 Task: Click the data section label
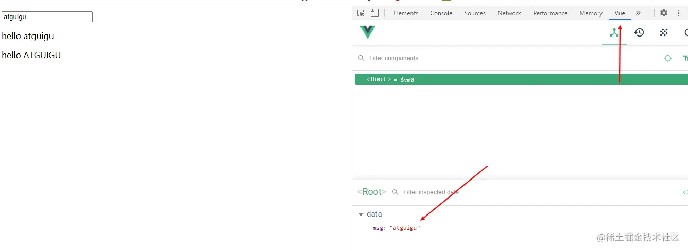[x=374, y=214]
